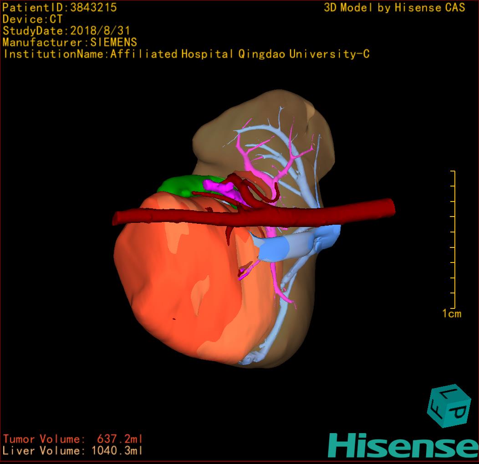Click the Hisense logo
The height and width of the screenshot is (464, 479).
pos(403,446)
